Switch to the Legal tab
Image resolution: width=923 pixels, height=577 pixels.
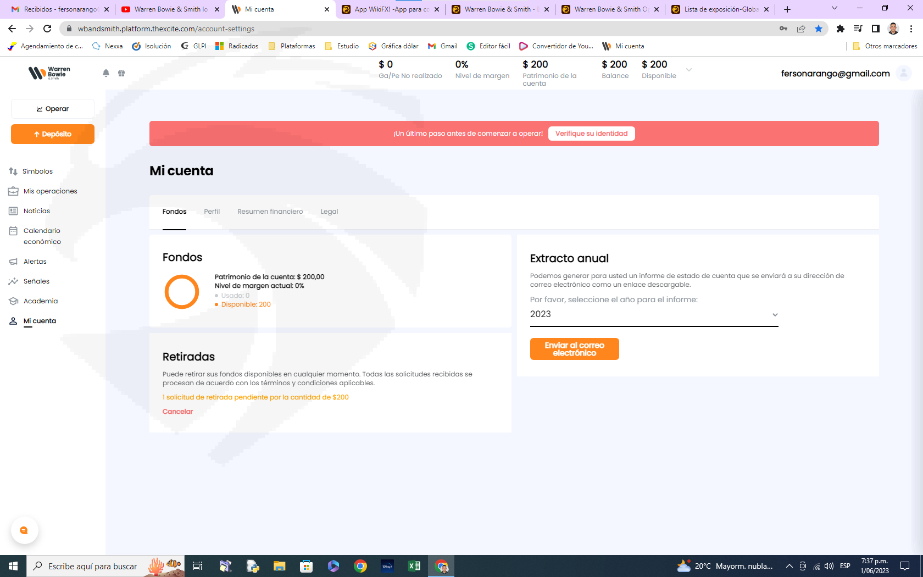point(329,212)
